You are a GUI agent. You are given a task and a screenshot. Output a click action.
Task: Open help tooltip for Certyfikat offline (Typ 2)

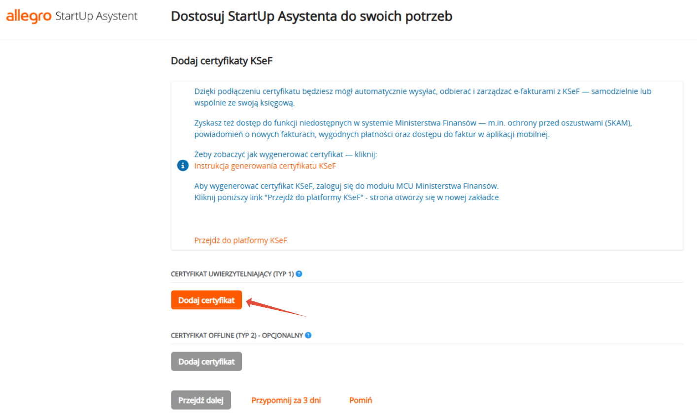(308, 335)
